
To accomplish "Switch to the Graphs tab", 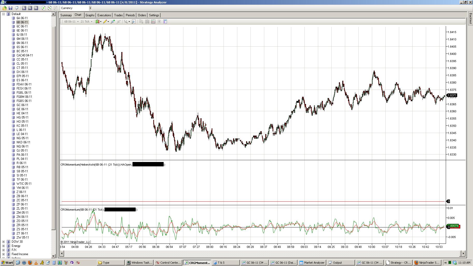I will click(90, 15).
